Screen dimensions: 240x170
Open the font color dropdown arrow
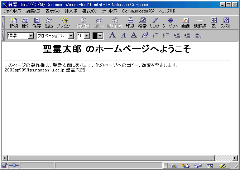pyautogui.click(x=100, y=36)
